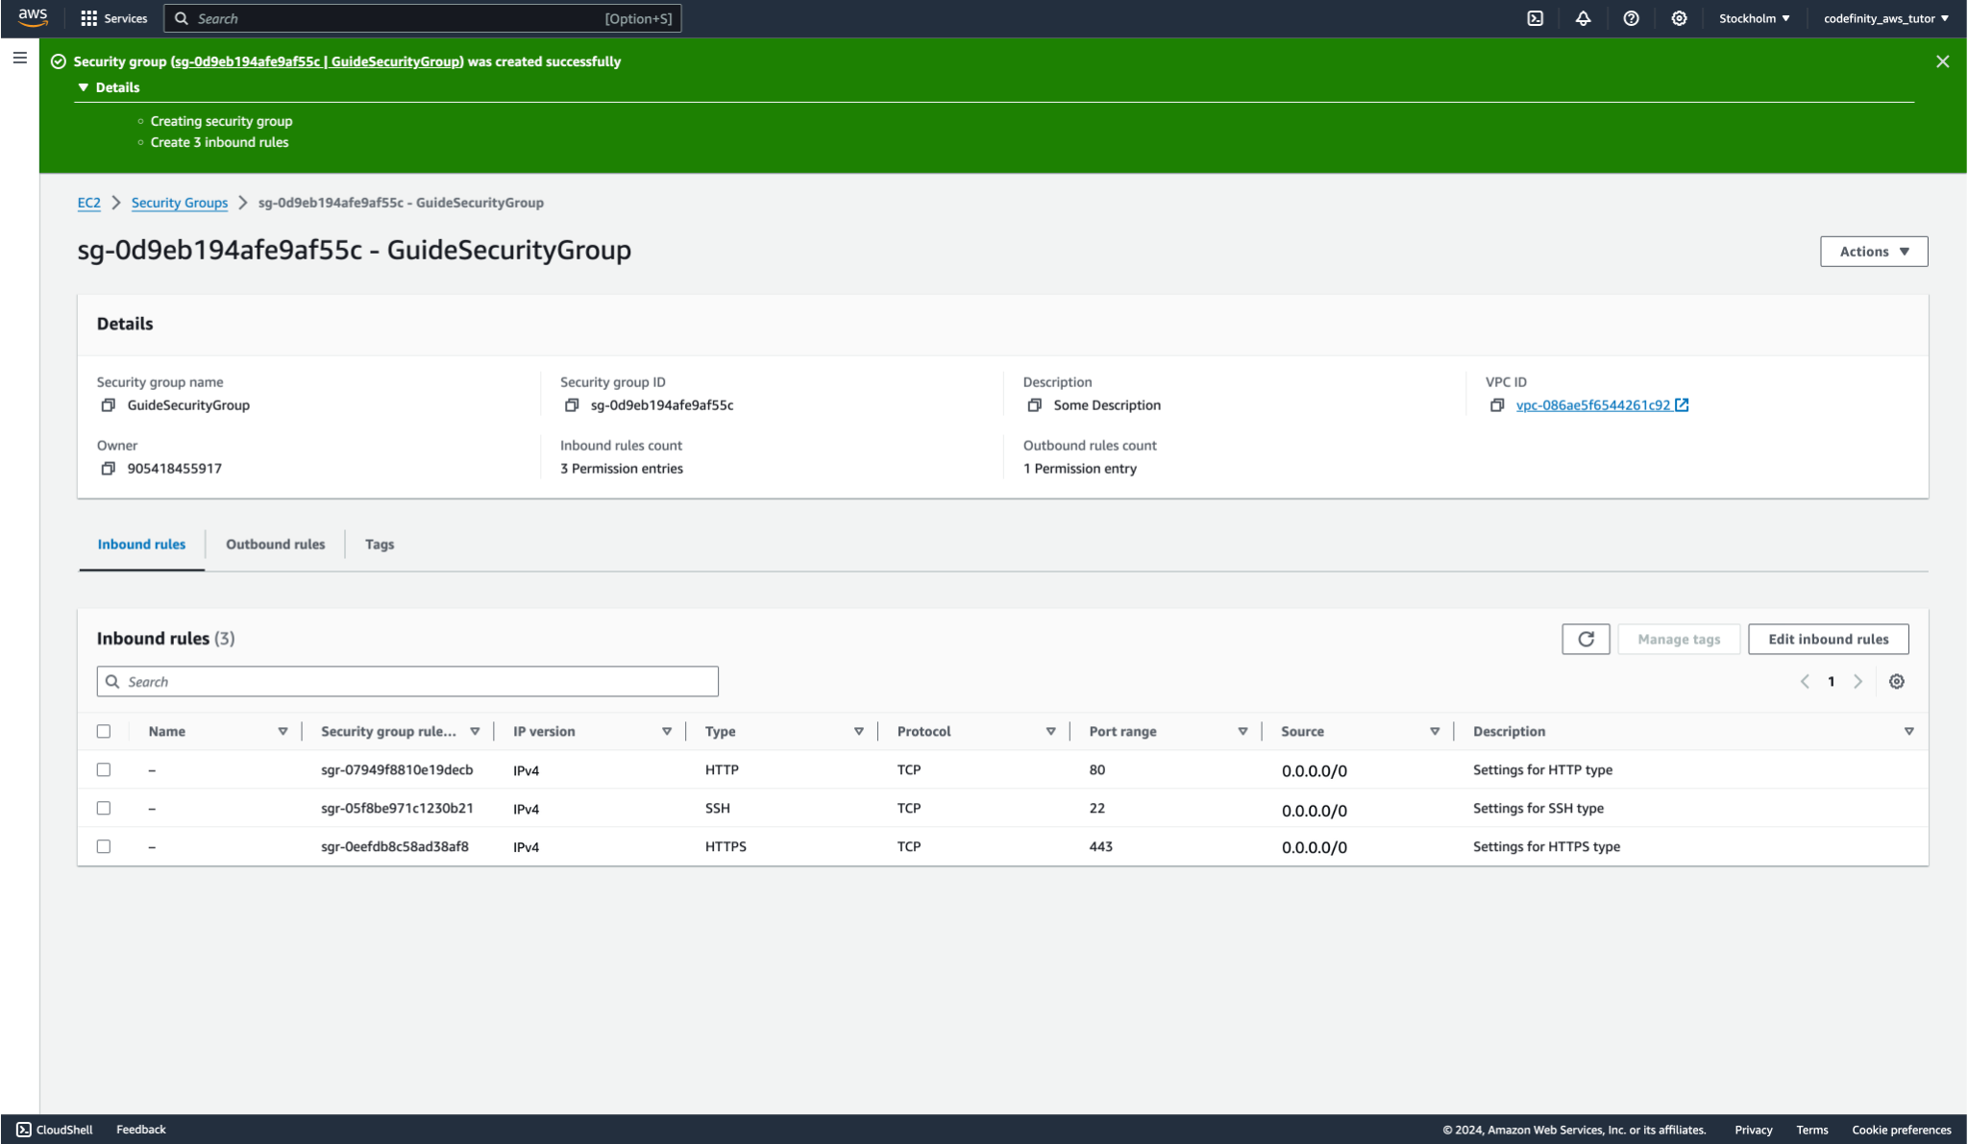Viewport: 1968px width, 1144px height.
Task: Open the notifications bell icon
Action: pyautogui.click(x=1583, y=18)
